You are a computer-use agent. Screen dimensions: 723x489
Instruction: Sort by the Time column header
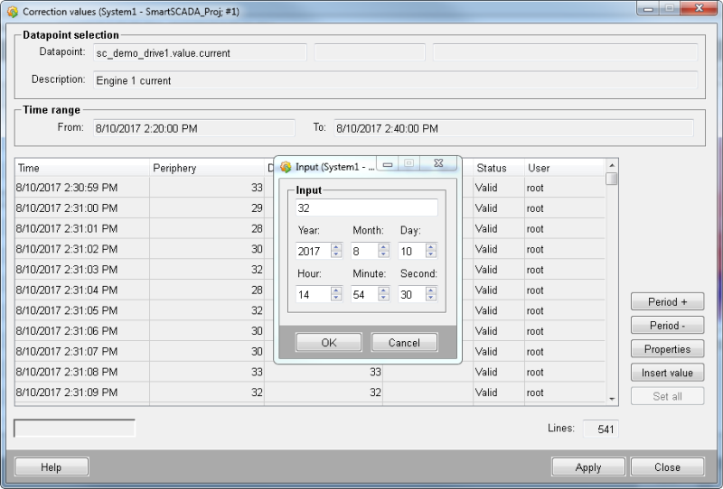(x=81, y=168)
